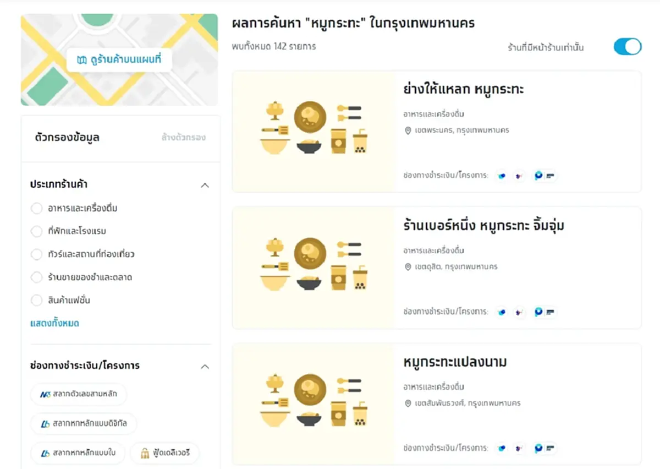660x469 pixels.
Task: Open the ดูร้านค้าบนแผนที่ map view
Action: tap(119, 60)
